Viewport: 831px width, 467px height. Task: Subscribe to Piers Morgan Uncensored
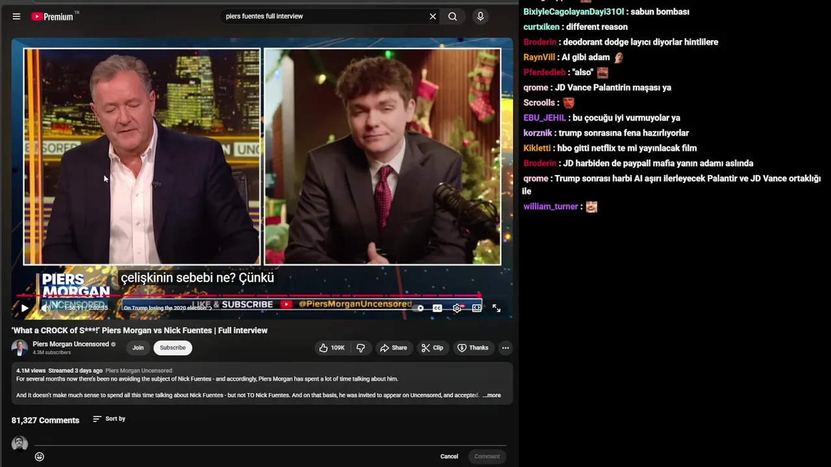[173, 348]
